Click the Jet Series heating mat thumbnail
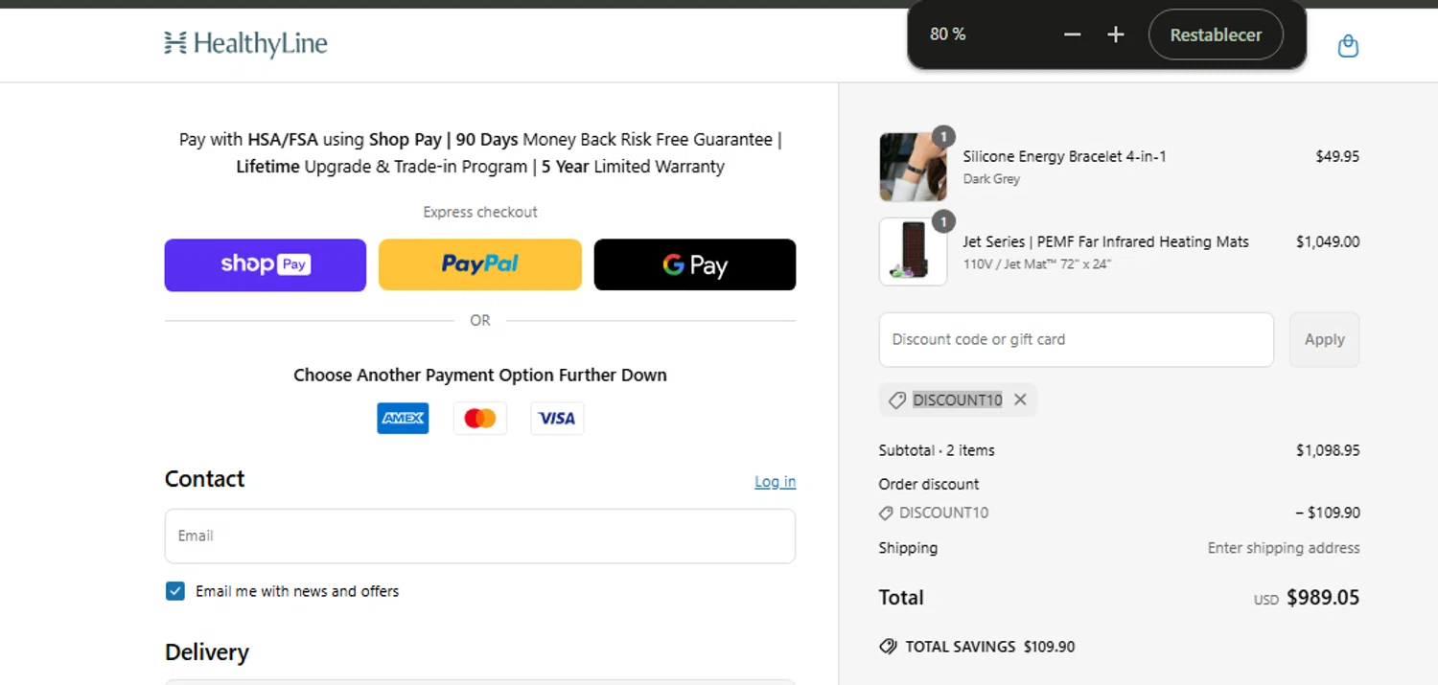Screen dimensions: 1438x685 coord(913,252)
